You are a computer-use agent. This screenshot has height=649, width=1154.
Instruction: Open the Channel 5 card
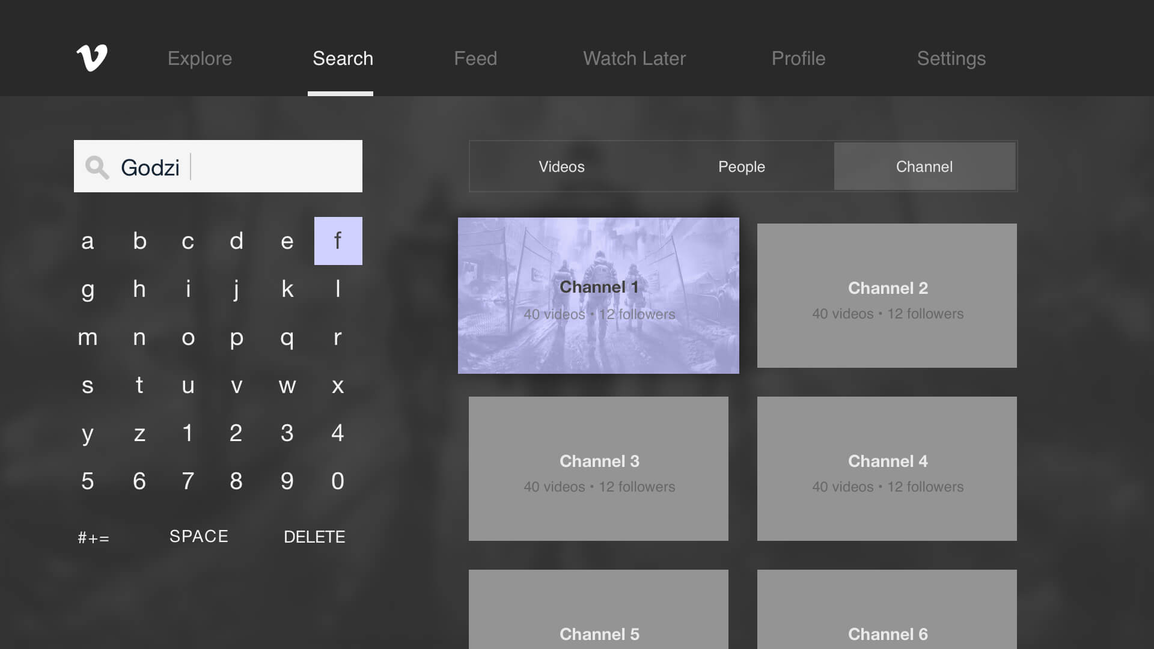[x=599, y=609]
